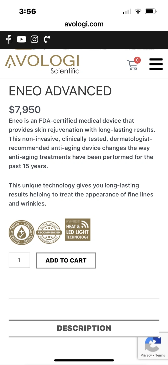Click the Heat & LED Light Technology badge
This screenshot has width=168, height=365.
pos(78,230)
